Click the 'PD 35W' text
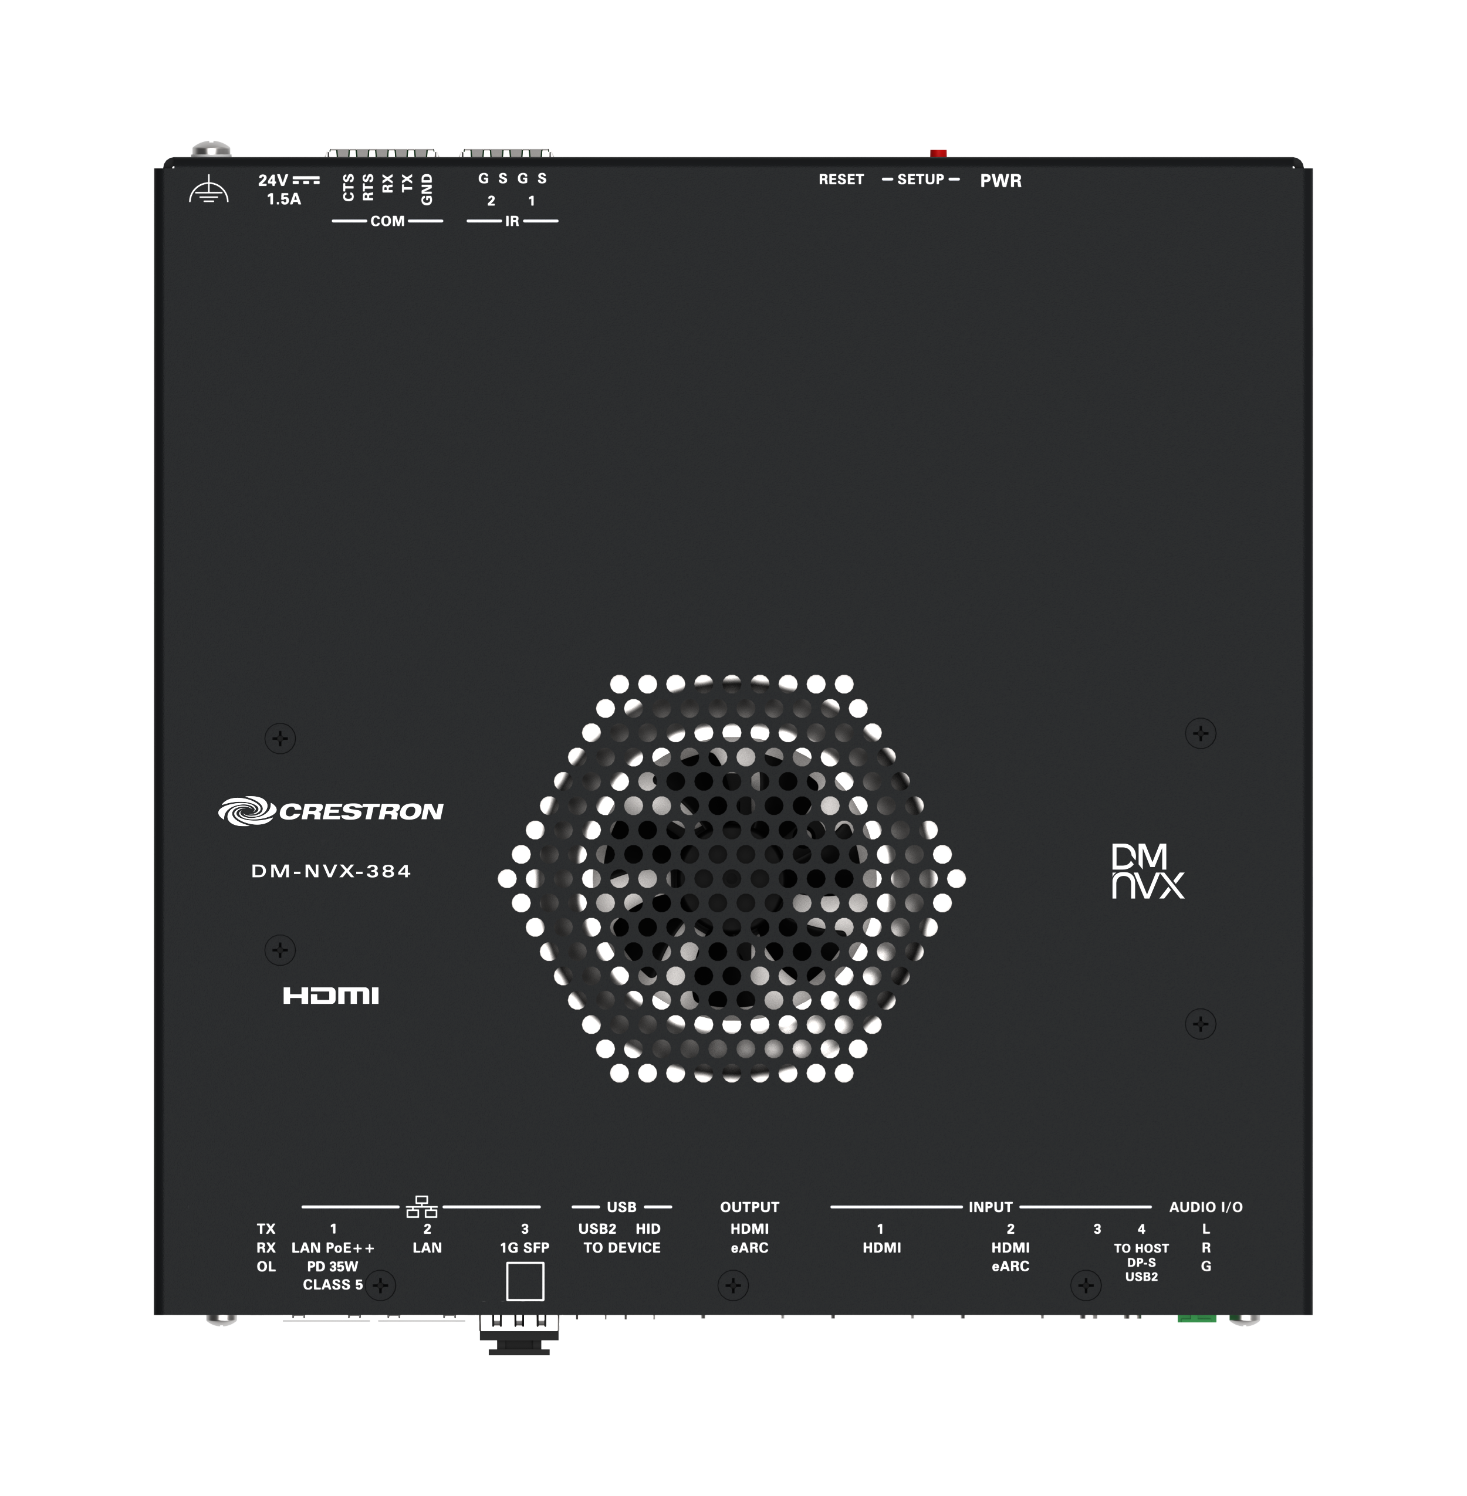 coord(332,1267)
